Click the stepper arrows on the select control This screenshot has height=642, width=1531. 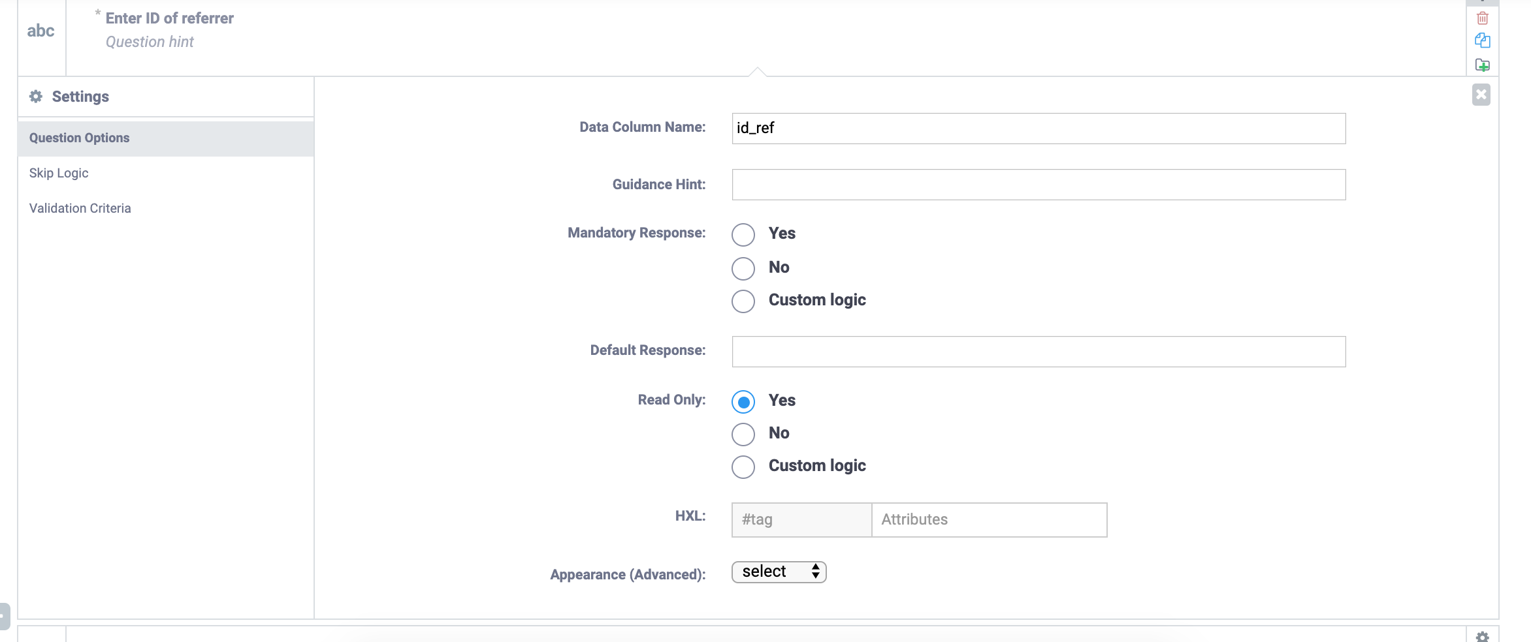coord(815,572)
